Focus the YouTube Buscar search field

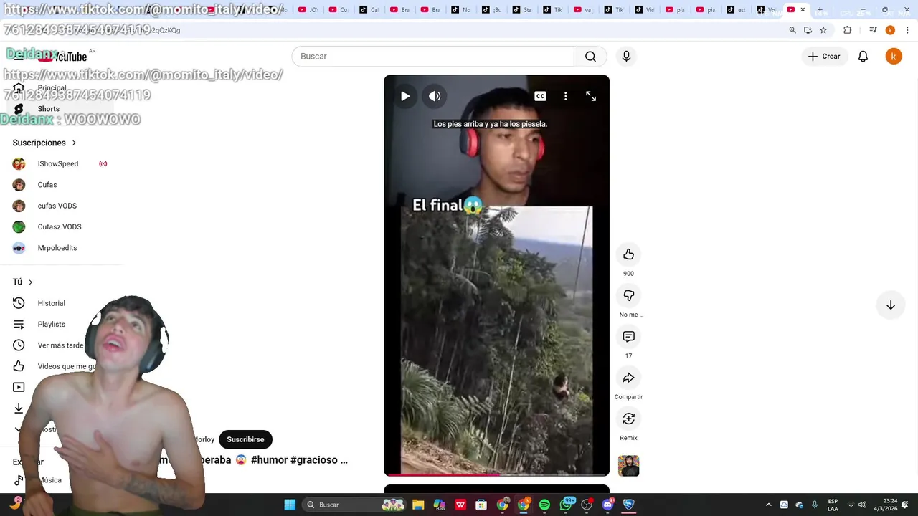tap(433, 57)
